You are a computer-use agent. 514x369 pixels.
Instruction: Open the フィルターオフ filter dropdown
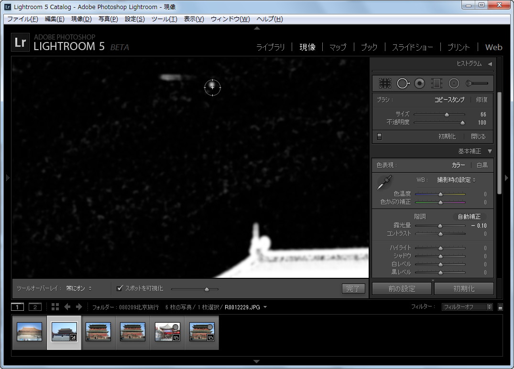pyautogui.click(x=467, y=307)
